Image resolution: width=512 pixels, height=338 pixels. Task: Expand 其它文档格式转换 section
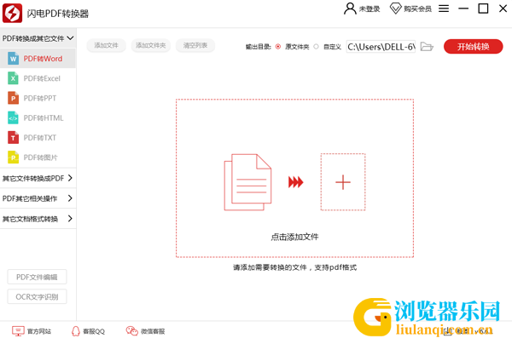point(38,218)
